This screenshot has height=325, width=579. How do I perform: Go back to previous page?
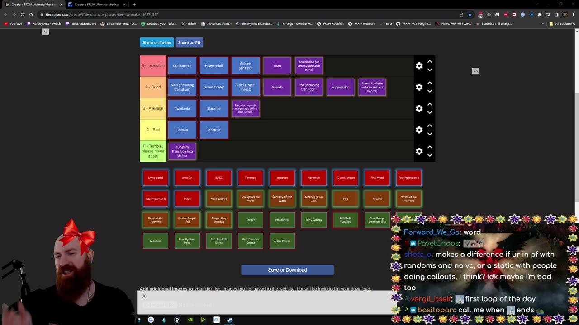[5, 14]
